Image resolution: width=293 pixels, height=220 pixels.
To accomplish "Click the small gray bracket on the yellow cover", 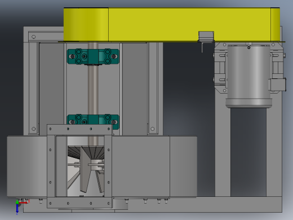I will tap(206, 36).
